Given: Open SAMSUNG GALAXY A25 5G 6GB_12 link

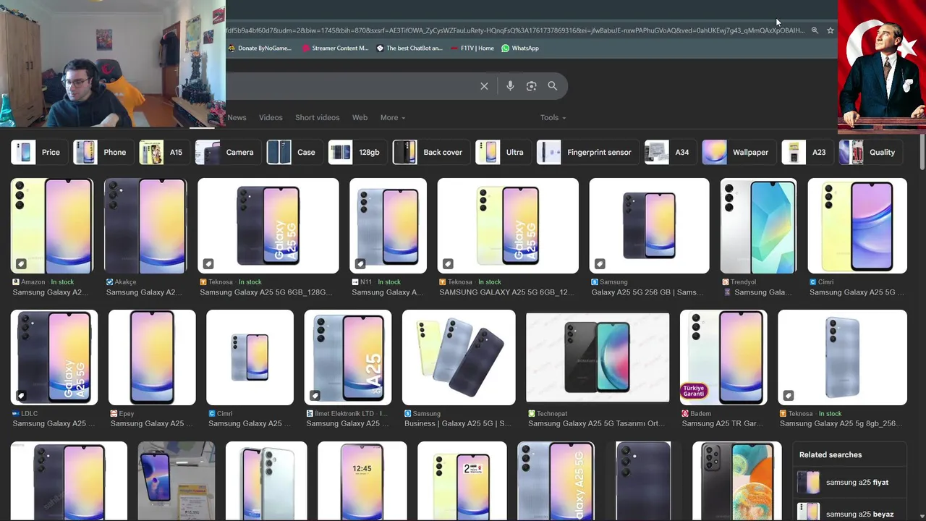Looking at the screenshot, I should [506, 292].
